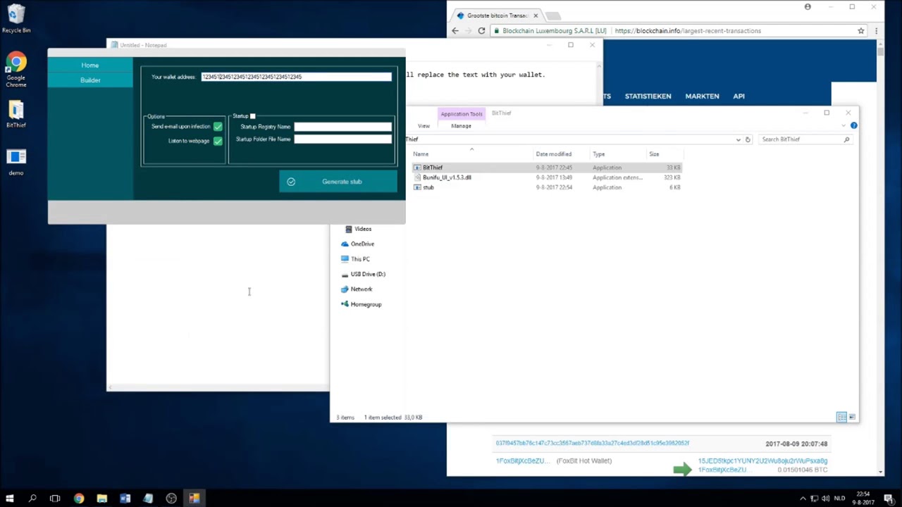This screenshot has height=507, width=902.
Task: Open the View ribbon tab in Explorer
Action: click(x=424, y=126)
